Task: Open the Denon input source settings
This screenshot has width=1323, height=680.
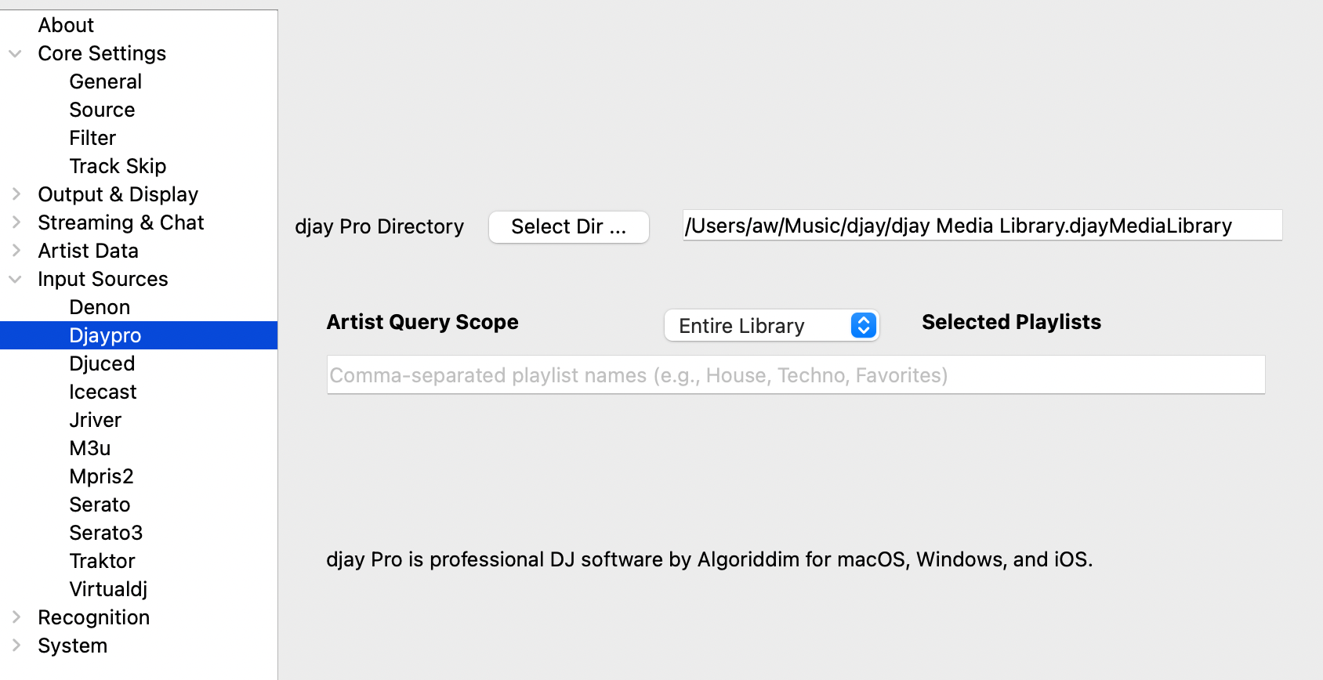Action: click(100, 307)
